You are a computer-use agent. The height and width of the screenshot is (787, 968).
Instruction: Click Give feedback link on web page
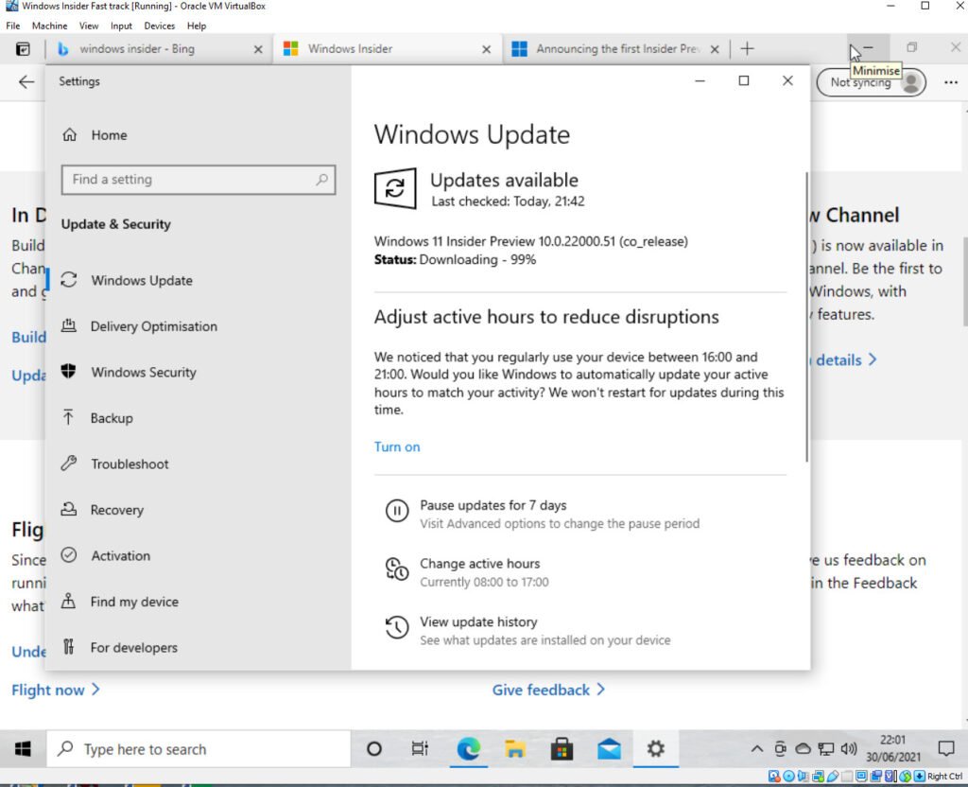pos(548,690)
